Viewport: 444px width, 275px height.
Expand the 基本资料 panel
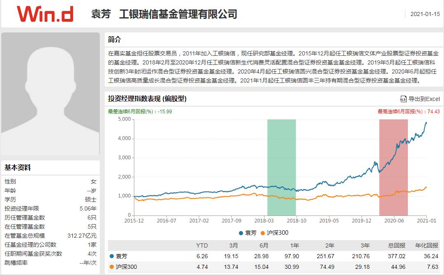18,166
